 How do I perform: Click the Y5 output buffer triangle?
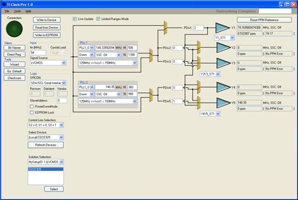[224, 103]
